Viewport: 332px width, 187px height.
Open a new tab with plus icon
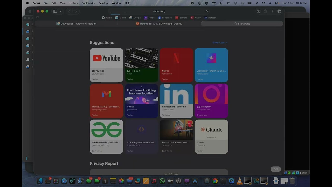click(272, 11)
